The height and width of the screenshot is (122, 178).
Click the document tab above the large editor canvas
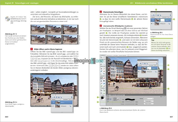pyautogui.click(x=117, y=55)
